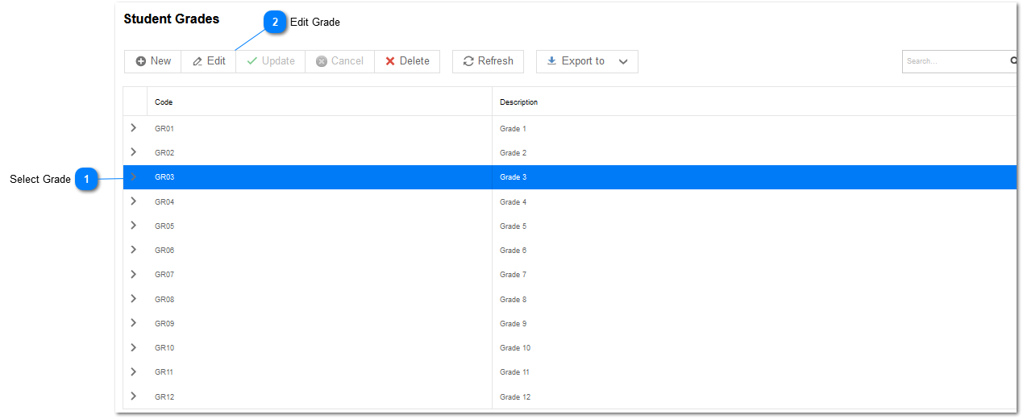Click the 'Grade 8' description cell
Viewport: 1023px width, 419px height.
tap(755, 300)
